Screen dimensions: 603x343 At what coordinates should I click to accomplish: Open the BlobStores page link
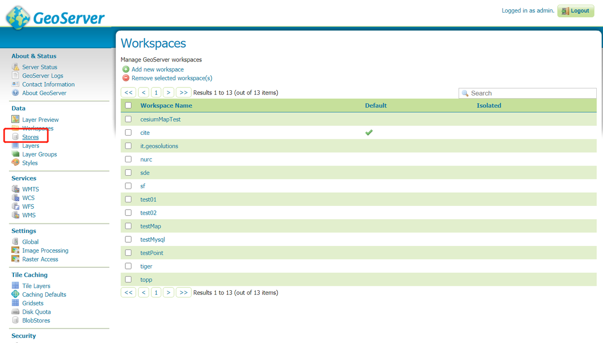pos(36,320)
